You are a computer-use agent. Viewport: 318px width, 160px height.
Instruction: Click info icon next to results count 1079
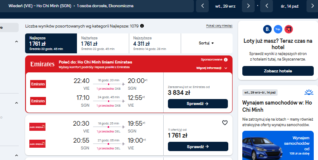coord(142,26)
